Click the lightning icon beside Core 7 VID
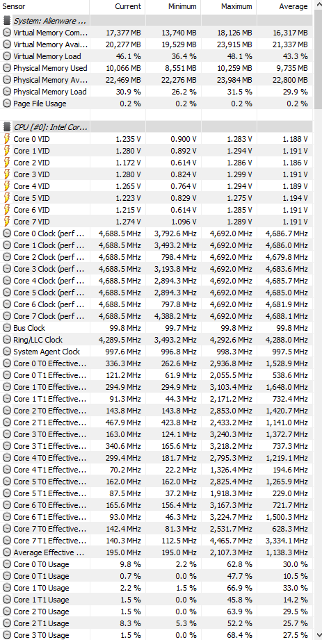This screenshot has width=322, height=640. (x=6, y=222)
